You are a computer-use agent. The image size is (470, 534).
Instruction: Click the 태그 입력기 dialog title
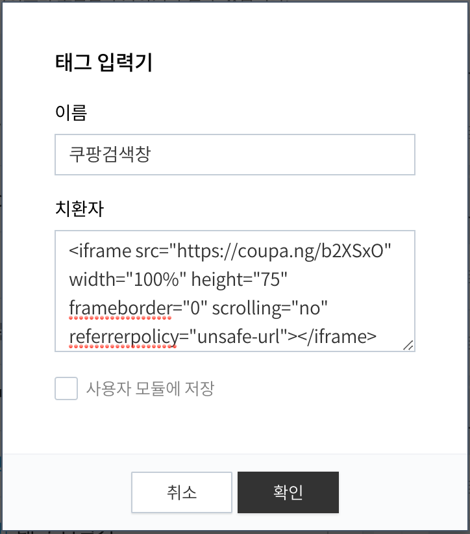click(x=104, y=62)
